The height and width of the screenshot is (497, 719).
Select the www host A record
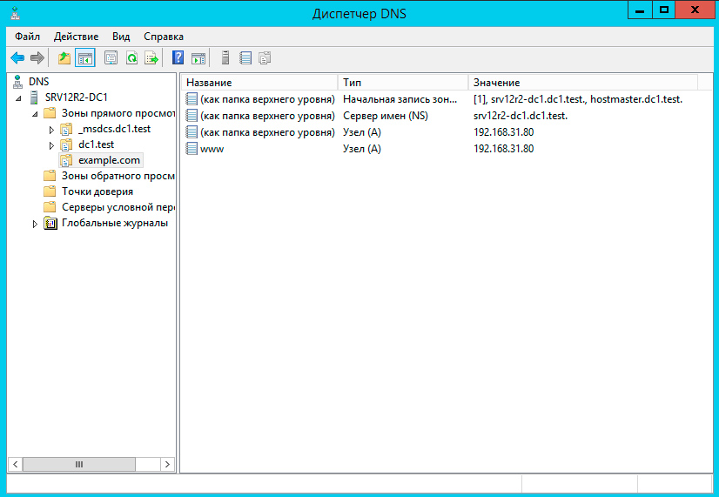[x=212, y=149]
